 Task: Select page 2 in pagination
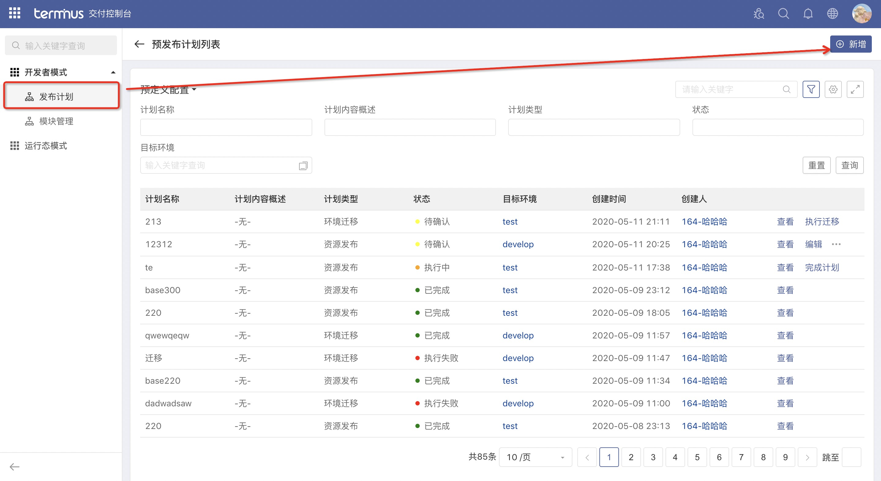[x=631, y=457]
